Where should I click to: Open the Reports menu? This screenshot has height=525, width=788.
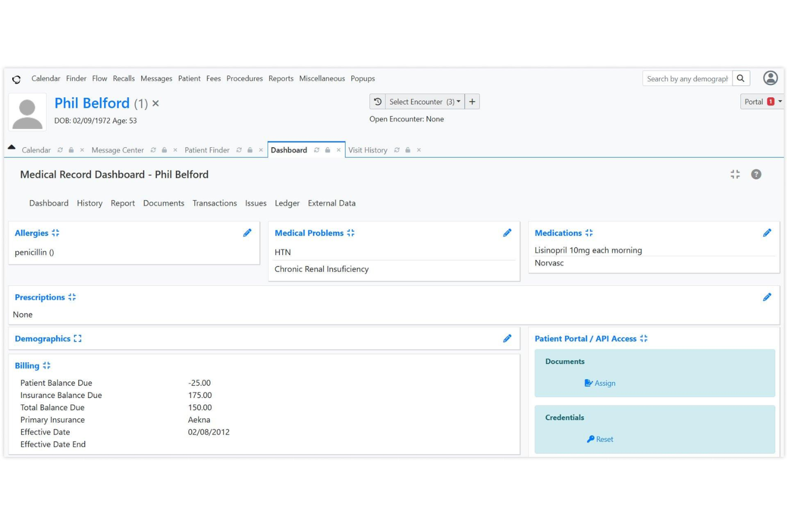[x=281, y=78]
